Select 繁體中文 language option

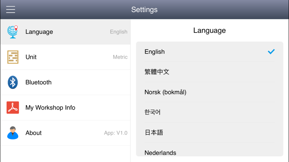[210, 72]
